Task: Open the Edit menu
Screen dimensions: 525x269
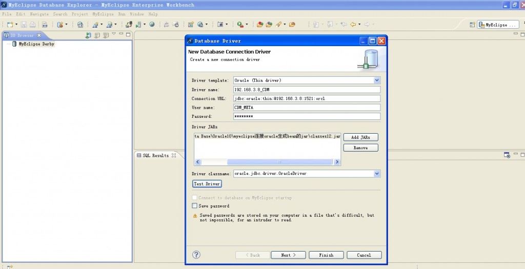Action: 21,14
